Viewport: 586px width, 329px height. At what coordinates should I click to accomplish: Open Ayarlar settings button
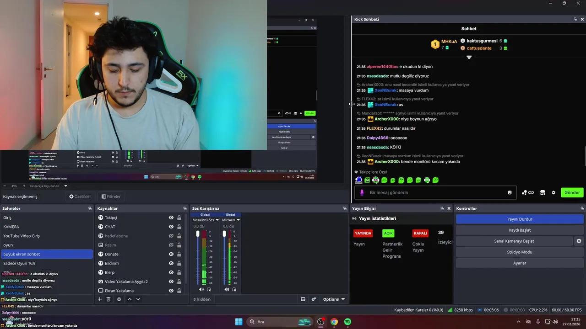point(520,263)
